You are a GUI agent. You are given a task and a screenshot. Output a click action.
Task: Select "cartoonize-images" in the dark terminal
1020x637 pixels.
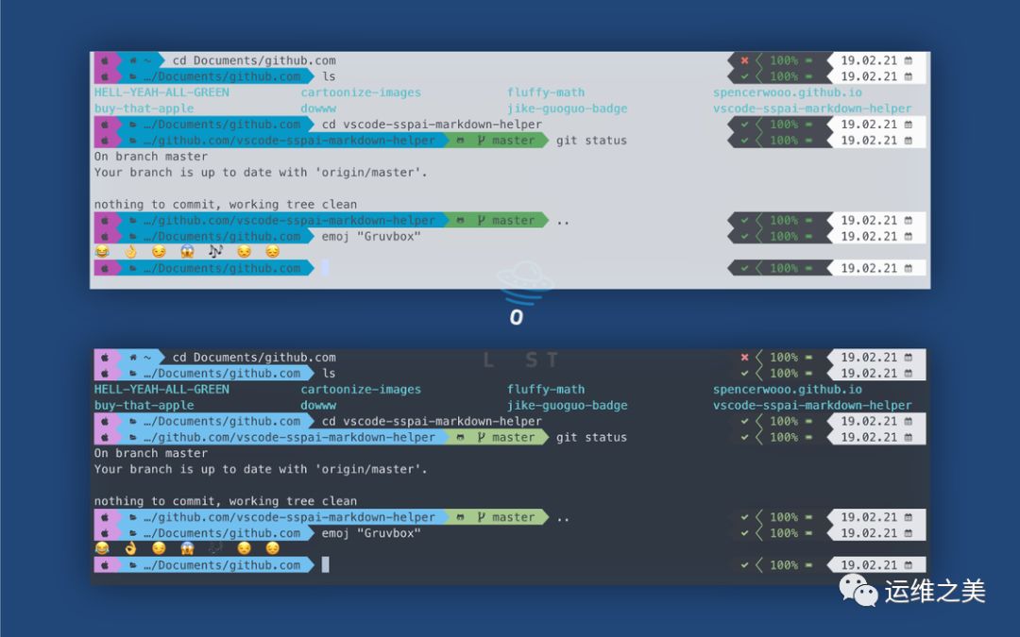pyautogui.click(x=361, y=390)
